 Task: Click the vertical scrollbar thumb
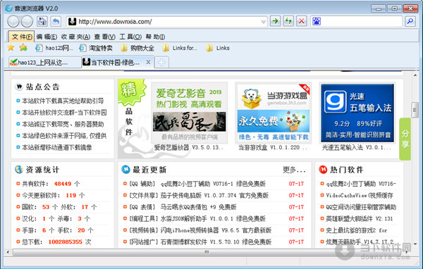coord(415,110)
